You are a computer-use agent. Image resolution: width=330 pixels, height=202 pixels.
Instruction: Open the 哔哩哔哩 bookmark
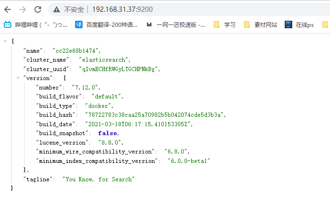click(35, 25)
